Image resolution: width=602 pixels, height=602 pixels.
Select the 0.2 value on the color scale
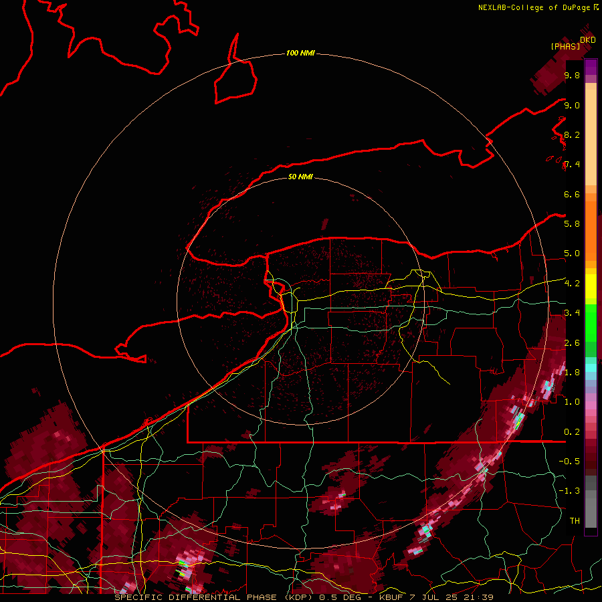pyautogui.click(x=572, y=432)
